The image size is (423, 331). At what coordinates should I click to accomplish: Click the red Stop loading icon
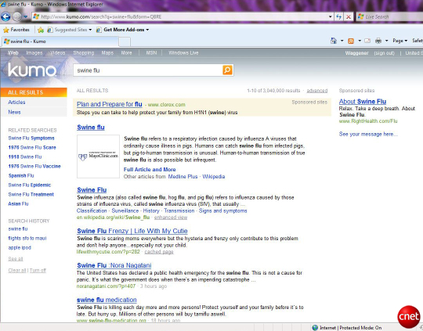[x=349, y=16]
